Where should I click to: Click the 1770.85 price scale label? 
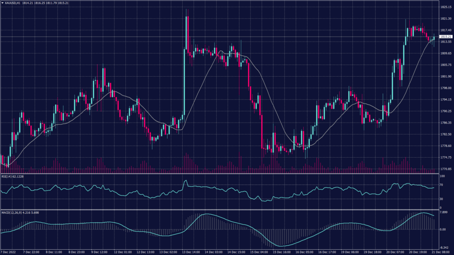445,169
